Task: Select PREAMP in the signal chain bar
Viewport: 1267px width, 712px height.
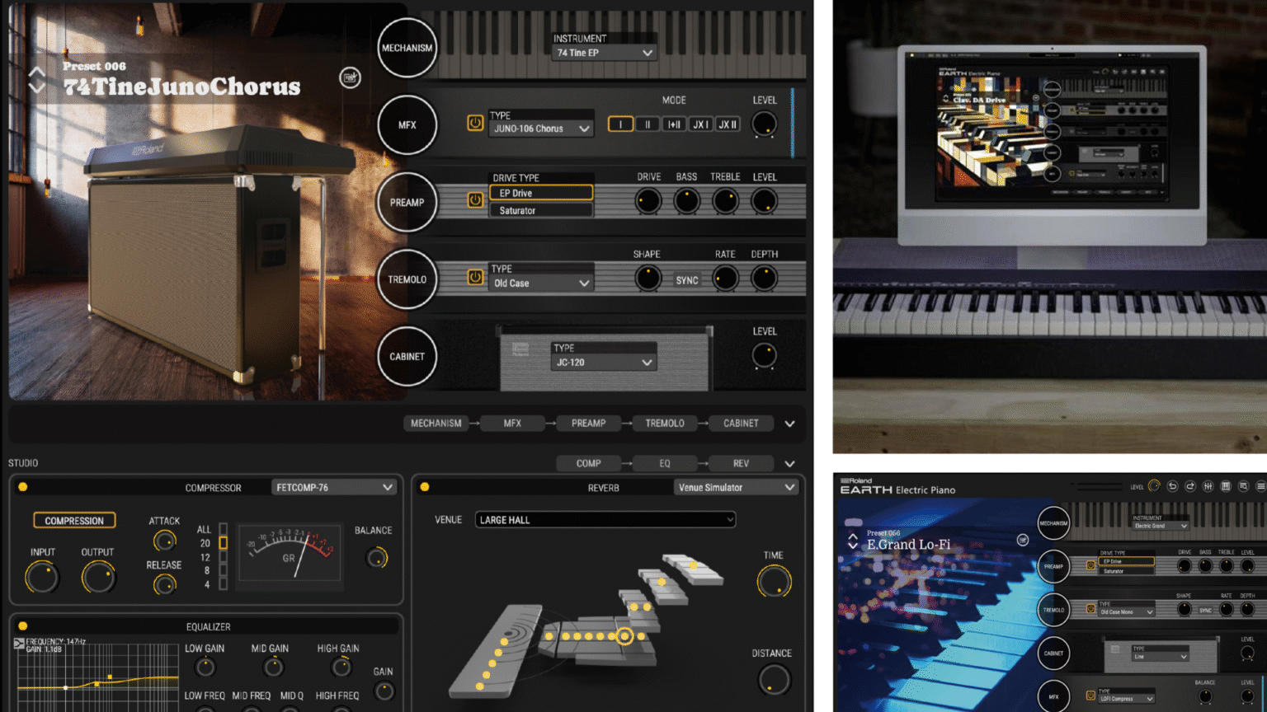Action: (588, 423)
